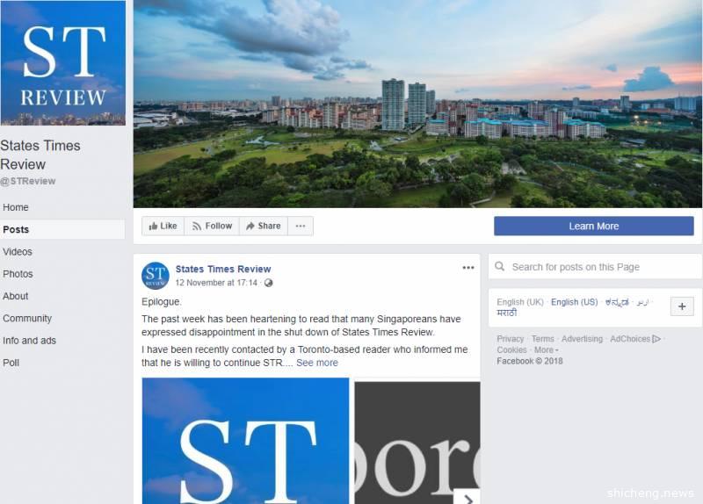Click the Search for posts input field

pyautogui.click(x=595, y=267)
